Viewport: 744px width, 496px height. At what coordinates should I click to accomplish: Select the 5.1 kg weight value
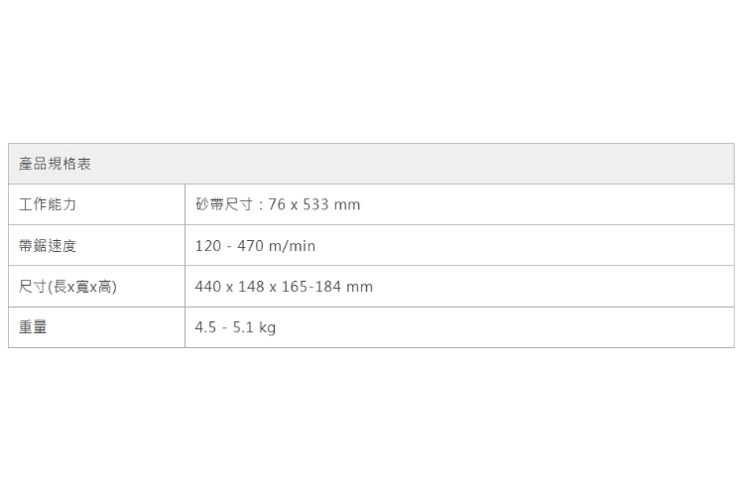point(255,327)
